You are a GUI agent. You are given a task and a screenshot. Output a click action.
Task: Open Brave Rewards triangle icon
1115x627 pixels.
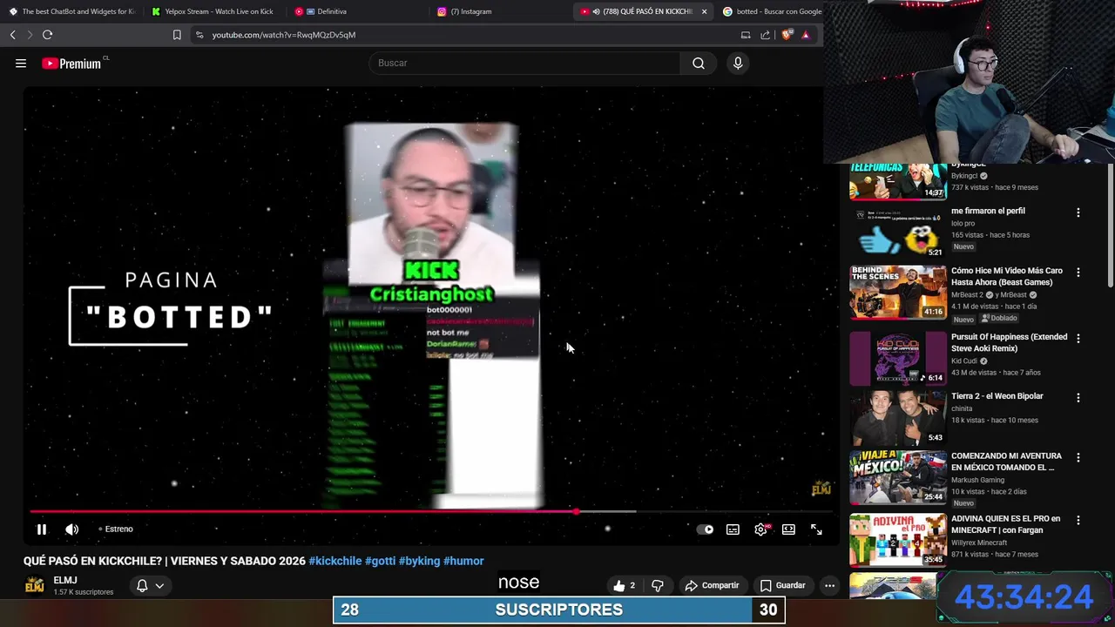[x=806, y=35]
